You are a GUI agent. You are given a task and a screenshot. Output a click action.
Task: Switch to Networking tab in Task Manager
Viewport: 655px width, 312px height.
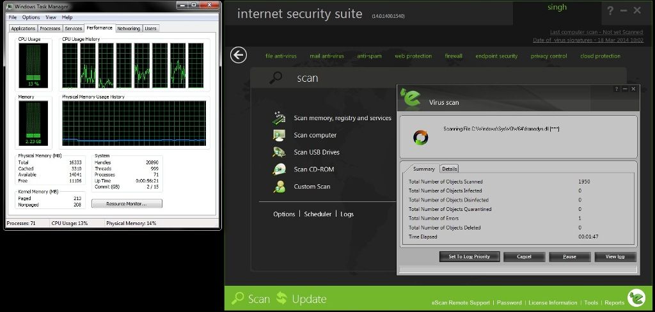[129, 28]
